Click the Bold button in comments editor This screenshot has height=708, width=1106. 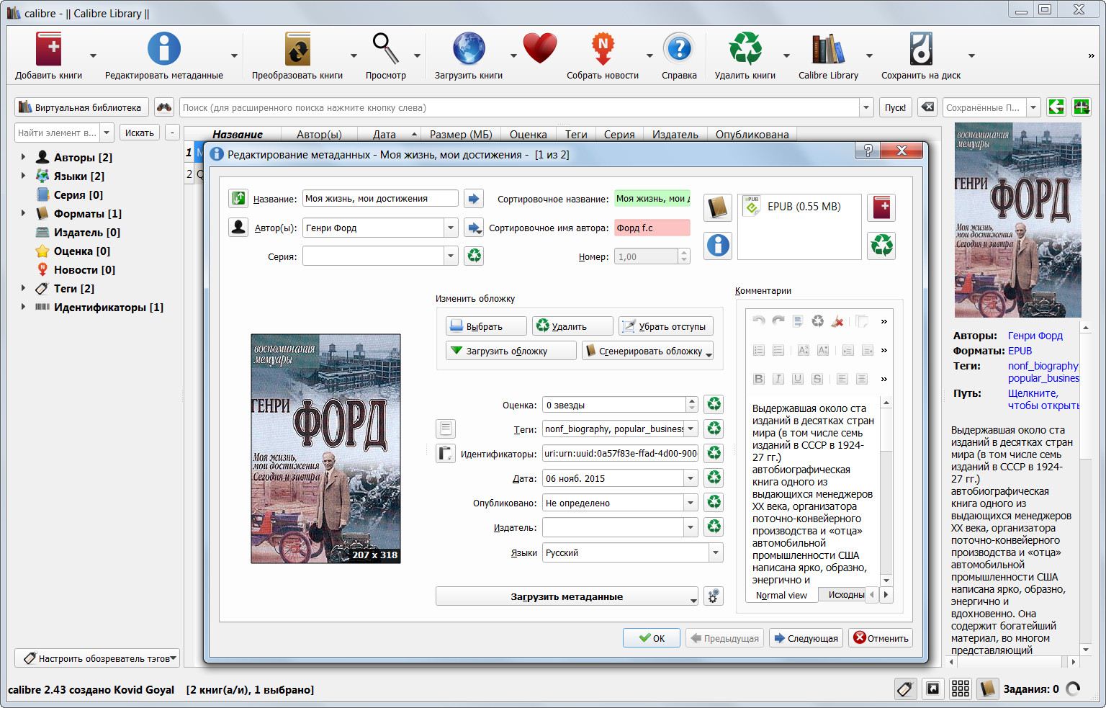(x=759, y=379)
